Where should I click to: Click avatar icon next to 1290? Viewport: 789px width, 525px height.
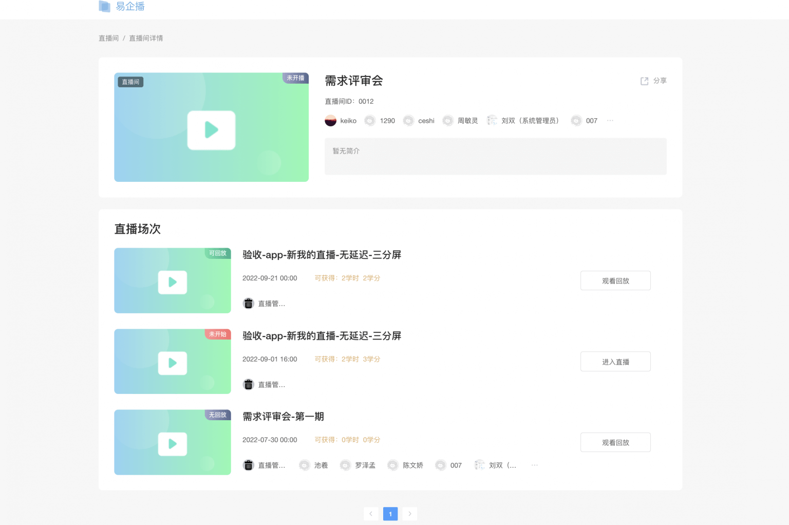click(370, 121)
